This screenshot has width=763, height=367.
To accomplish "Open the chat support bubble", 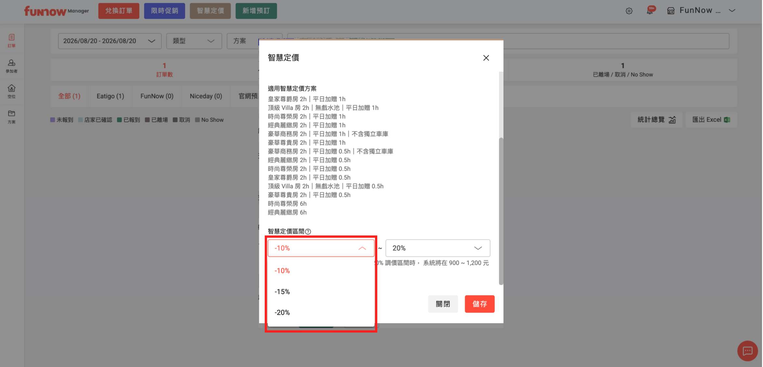I will (x=747, y=351).
